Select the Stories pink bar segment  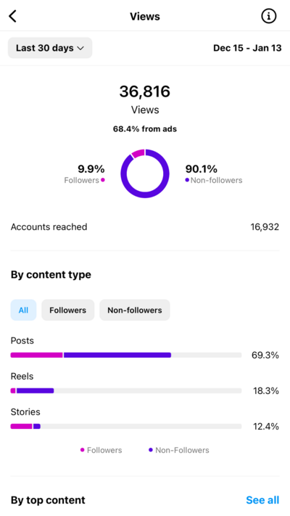21,426
